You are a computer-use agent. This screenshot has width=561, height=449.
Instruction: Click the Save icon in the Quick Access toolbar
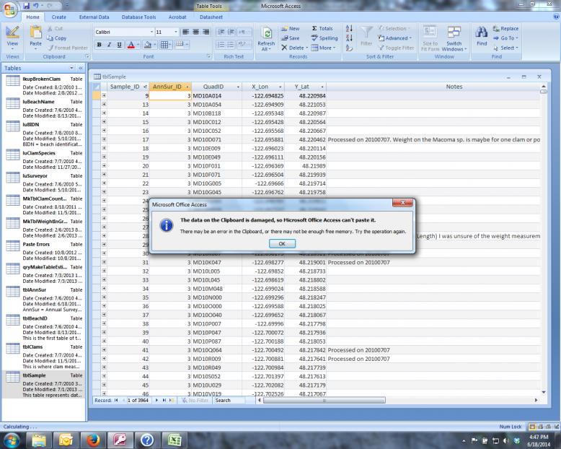tap(27, 6)
